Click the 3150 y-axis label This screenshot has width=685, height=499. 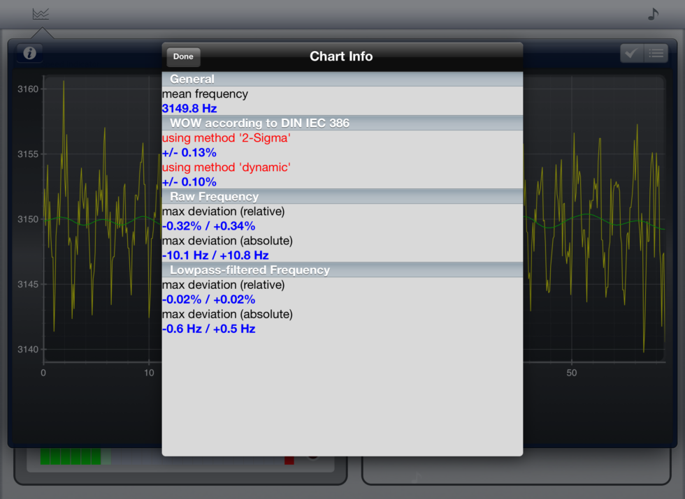click(28, 219)
